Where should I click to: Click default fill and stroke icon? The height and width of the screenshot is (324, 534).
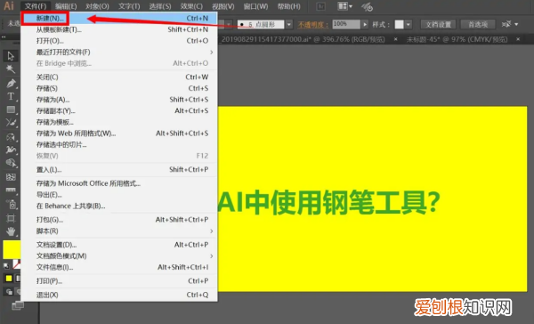6,266
